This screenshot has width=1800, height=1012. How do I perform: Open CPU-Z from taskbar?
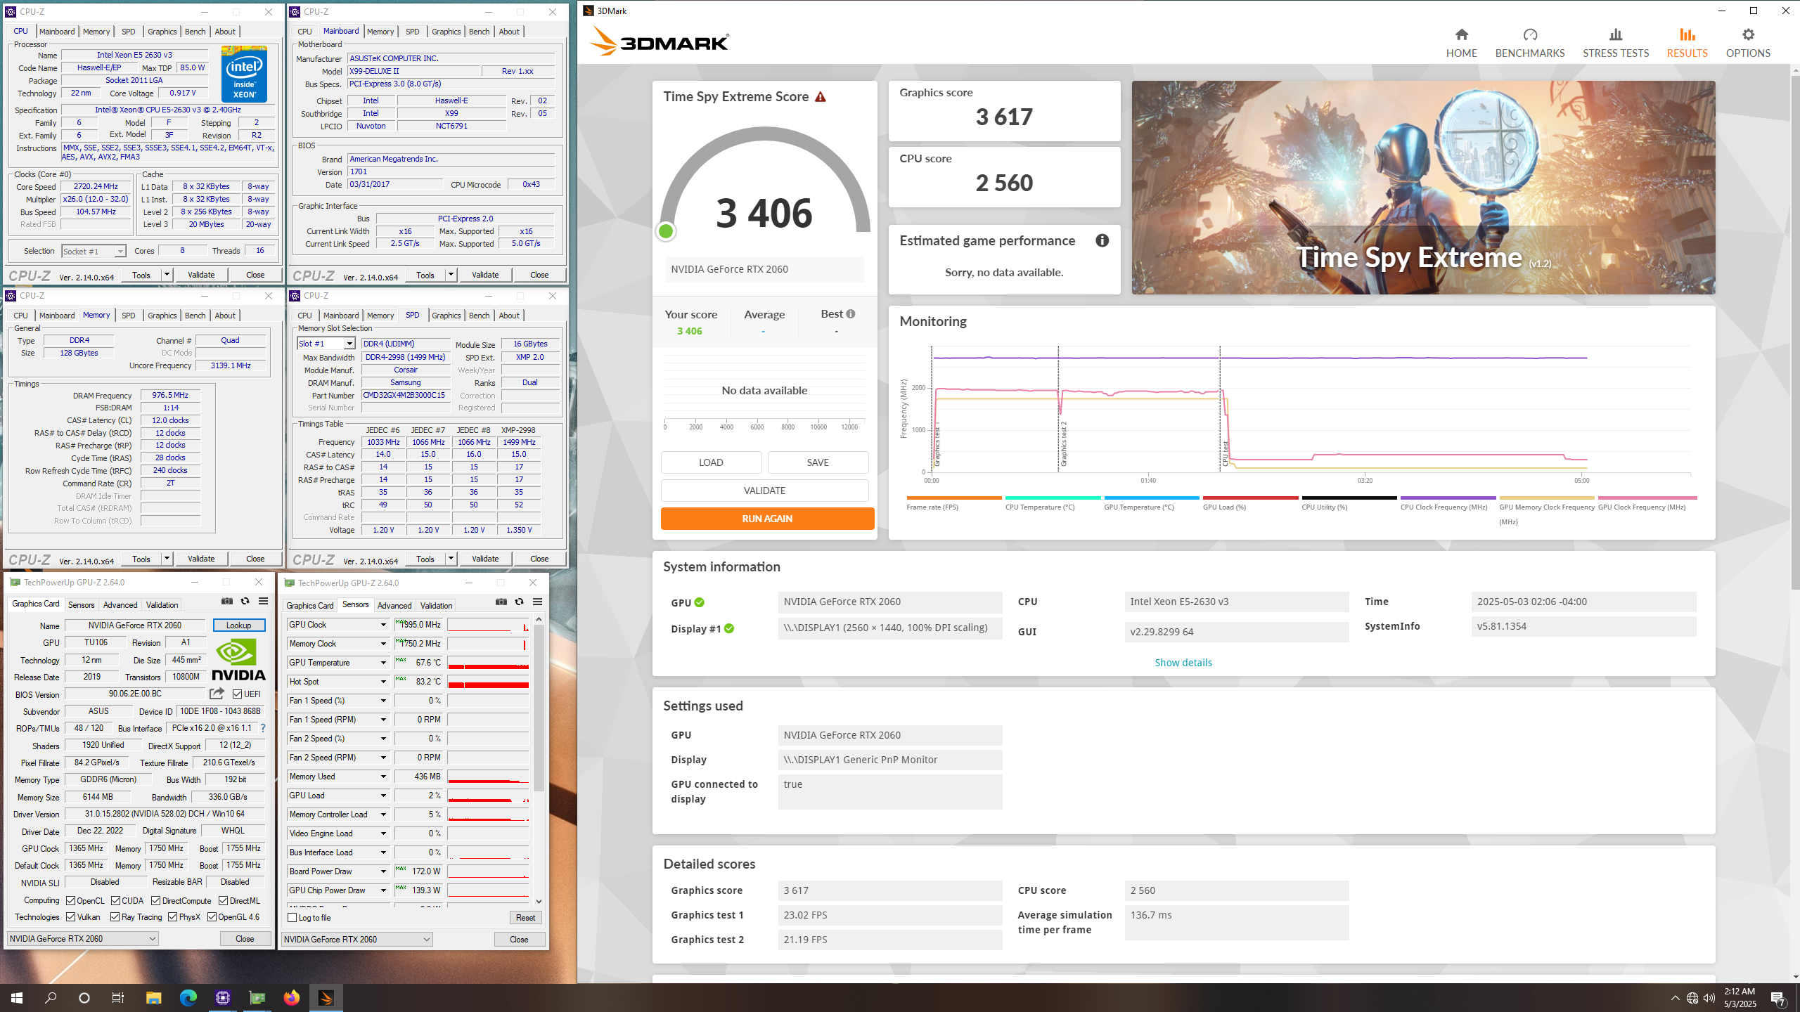tap(222, 998)
